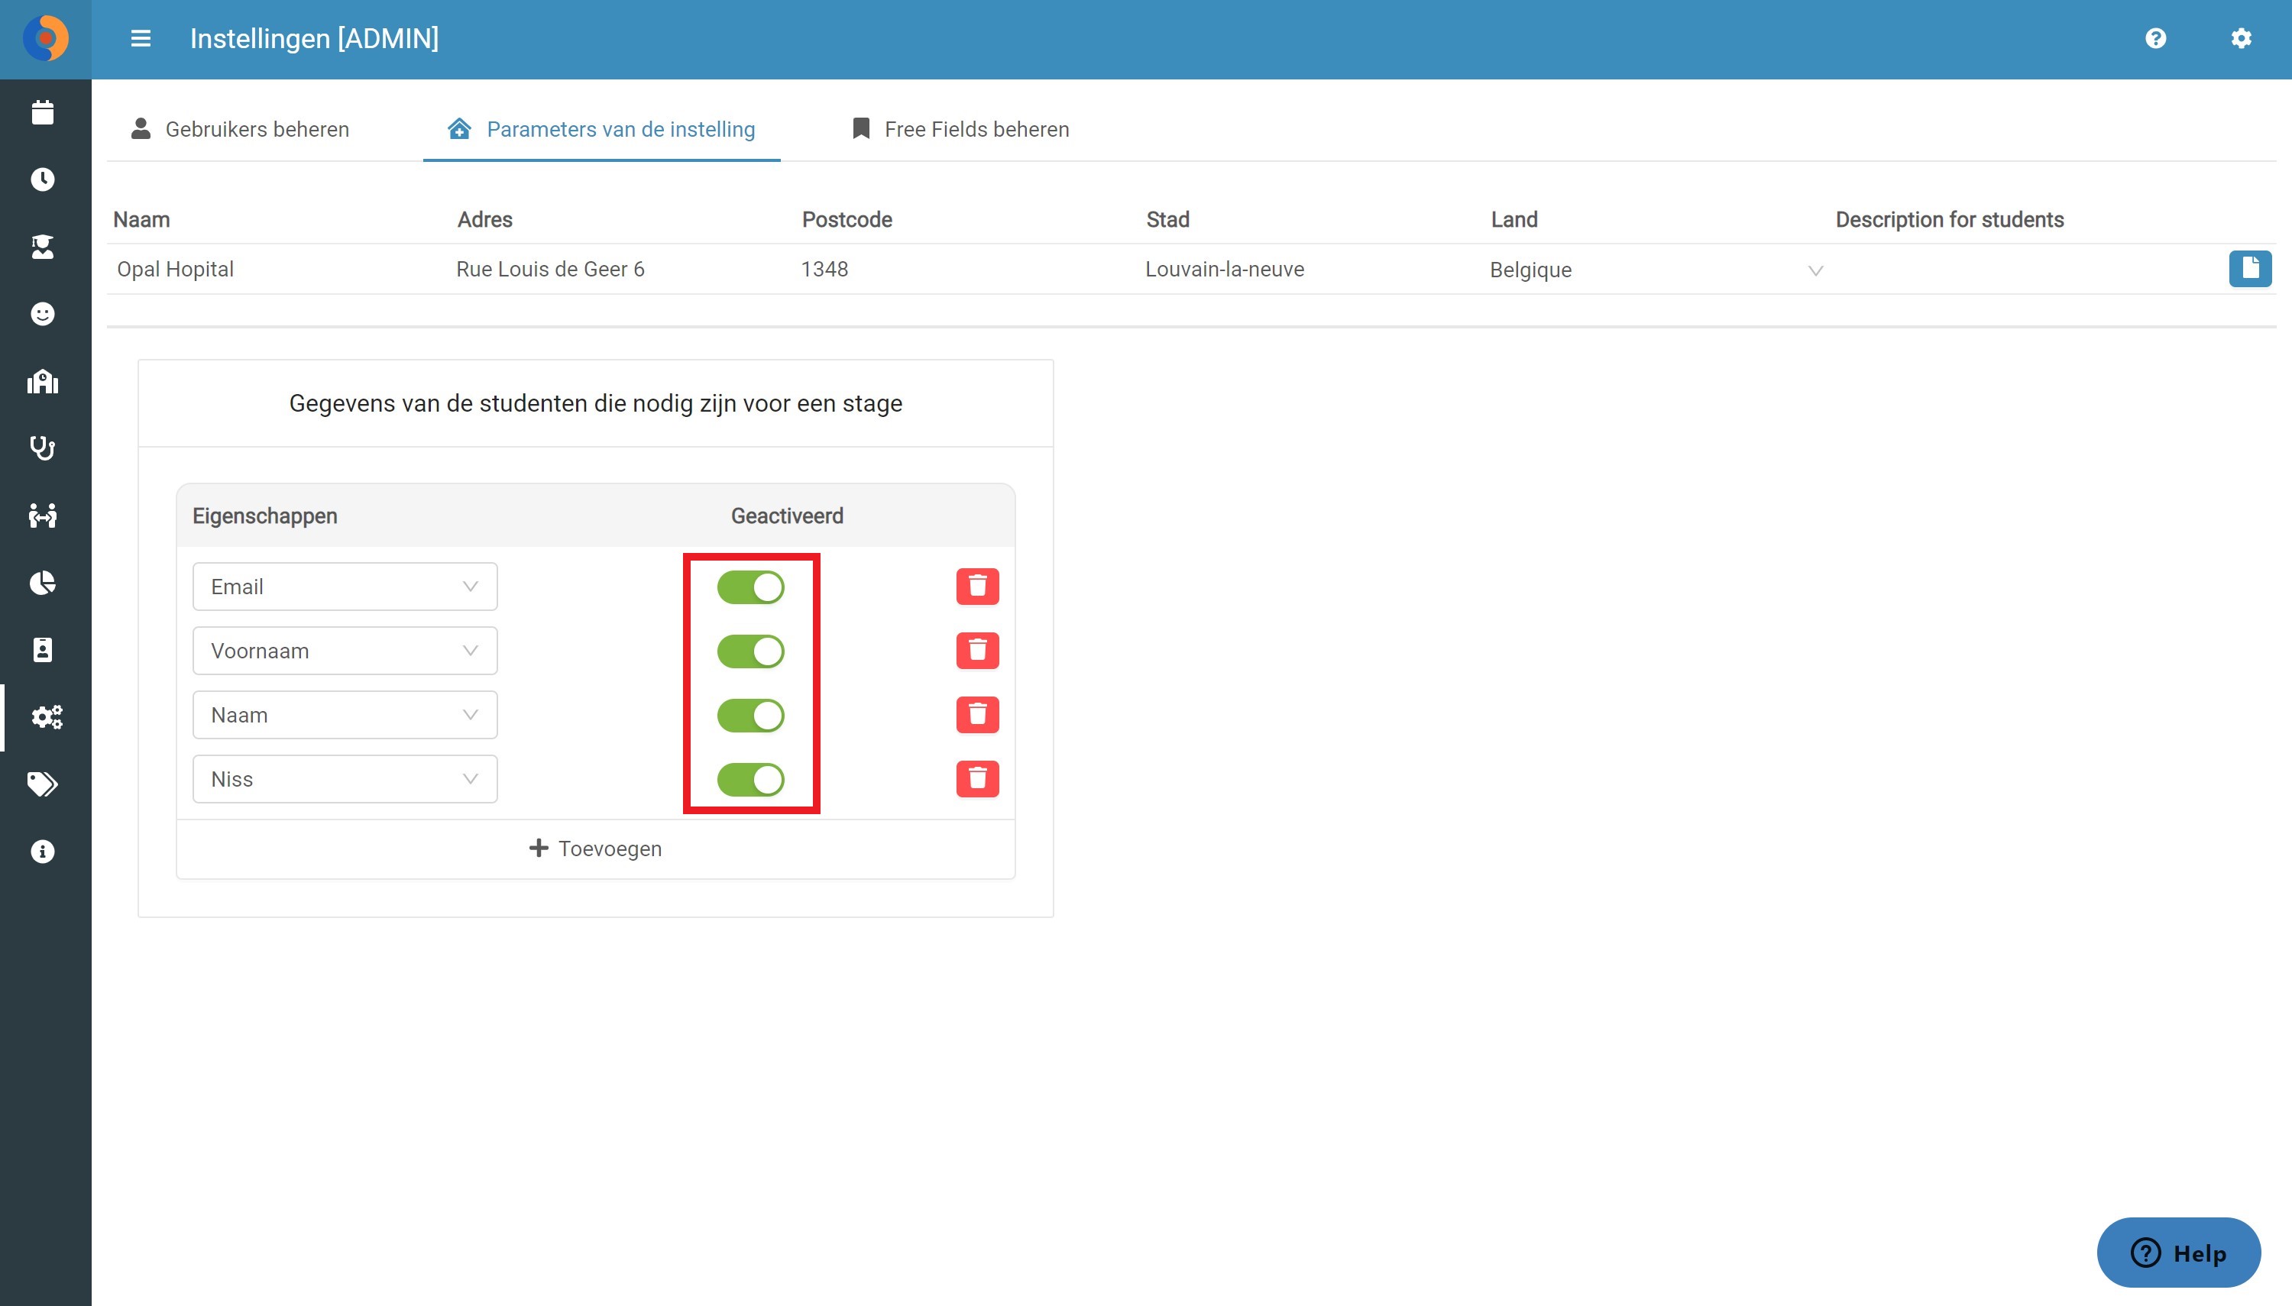Image resolution: width=2292 pixels, height=1306 pixels.
Task: Open the gears settings icon in the sidebar
Action: tap(47, 716)
